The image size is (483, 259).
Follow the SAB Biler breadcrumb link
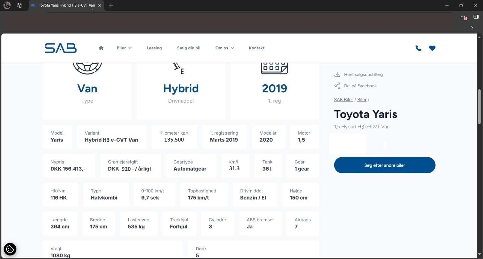tap(343, 100)
